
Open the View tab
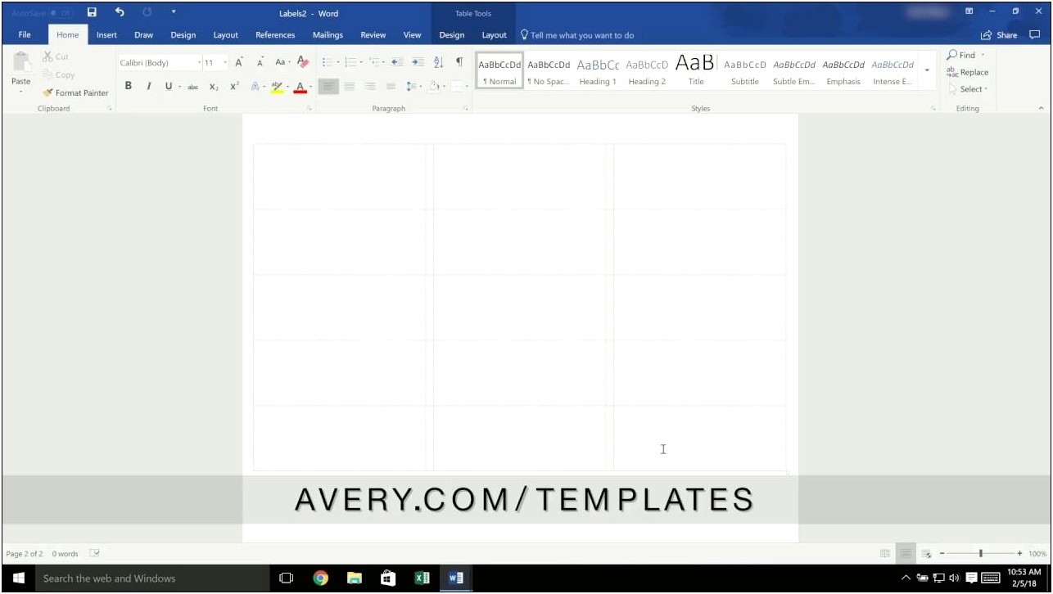tap(413, 35)
